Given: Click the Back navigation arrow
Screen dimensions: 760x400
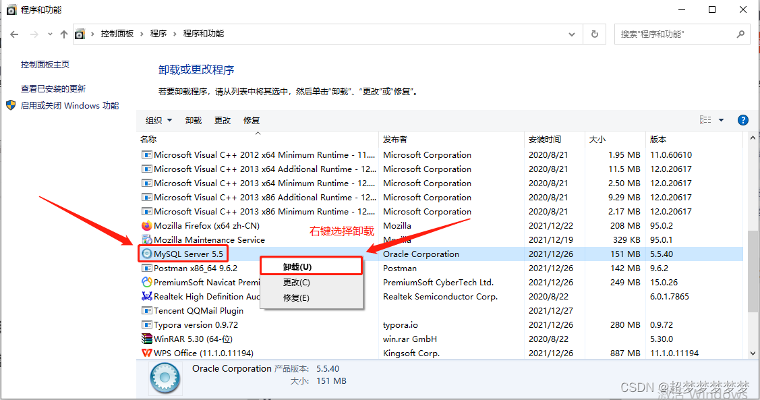Looking at the screenshot, I should [14, 34].
